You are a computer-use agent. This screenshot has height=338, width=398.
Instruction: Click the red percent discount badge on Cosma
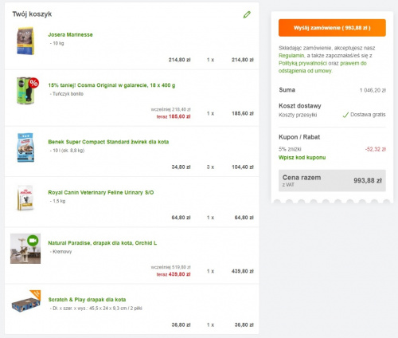[33, 83]
